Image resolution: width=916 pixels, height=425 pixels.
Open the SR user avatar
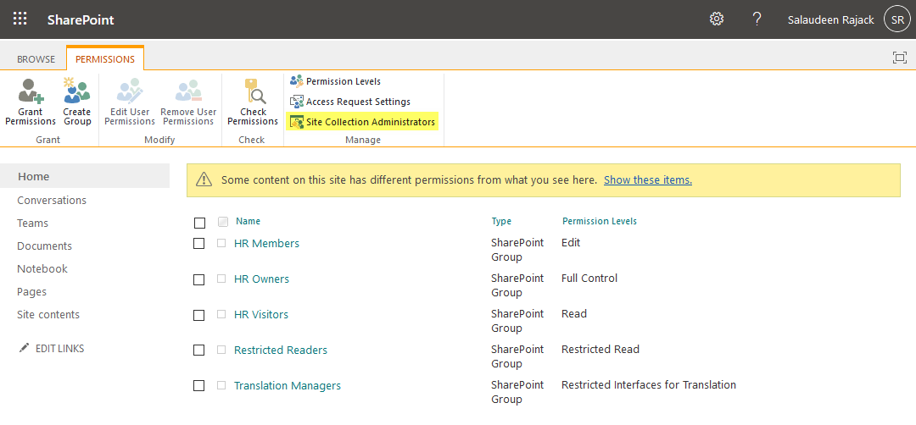click(897, 19)
